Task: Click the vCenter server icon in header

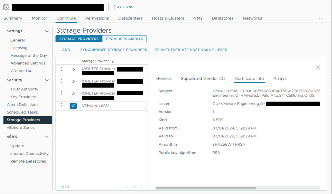Action: 6,7
